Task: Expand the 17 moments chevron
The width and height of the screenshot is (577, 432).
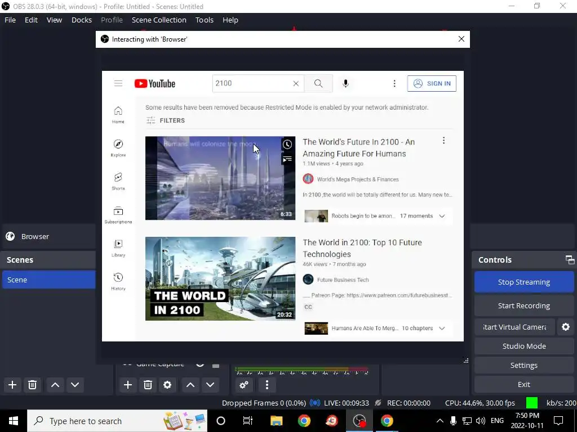Action: coord(442,216)
